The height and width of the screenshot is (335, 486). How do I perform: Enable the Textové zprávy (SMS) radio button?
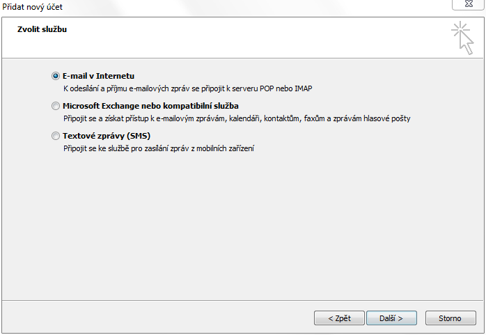click(x=56, y=136)
